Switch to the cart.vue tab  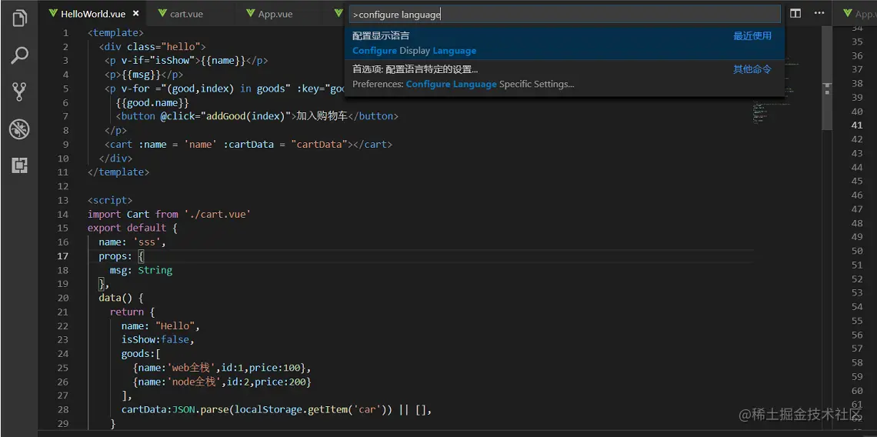pos(186,14)
